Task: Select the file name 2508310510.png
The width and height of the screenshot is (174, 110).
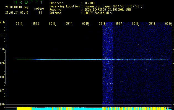Action: pos(17,7)
